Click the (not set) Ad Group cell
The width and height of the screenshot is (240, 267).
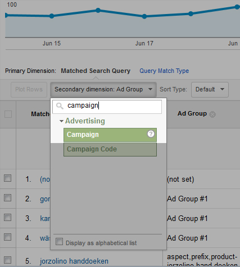(x=180, y=179)
